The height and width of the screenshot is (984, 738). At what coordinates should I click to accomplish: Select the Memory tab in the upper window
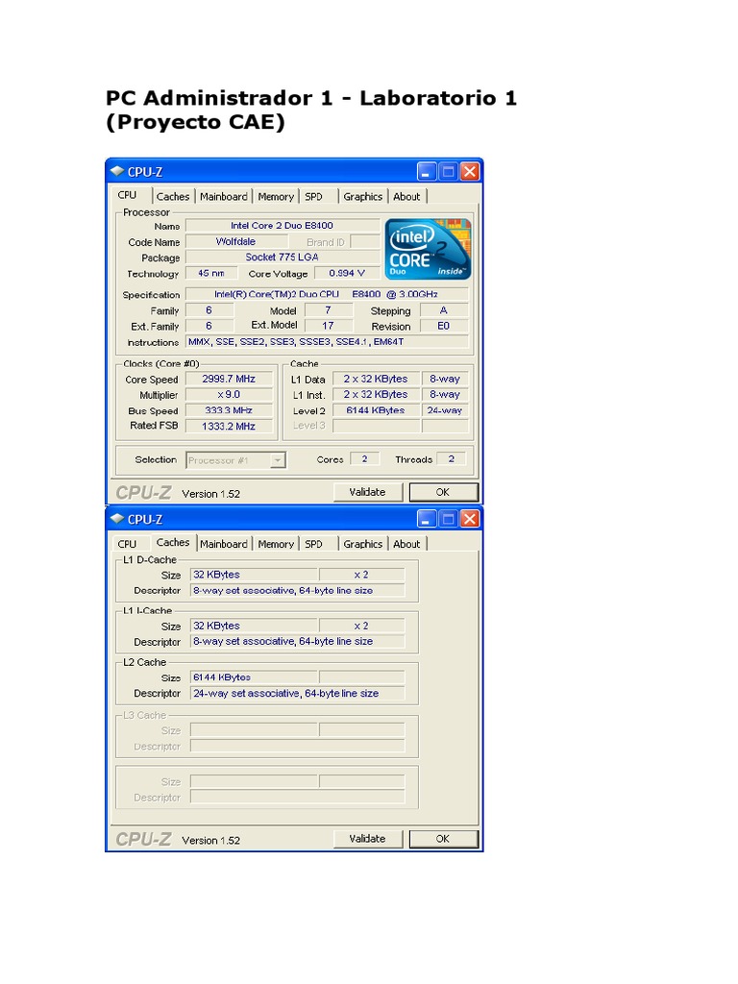(x=276, y=196)
